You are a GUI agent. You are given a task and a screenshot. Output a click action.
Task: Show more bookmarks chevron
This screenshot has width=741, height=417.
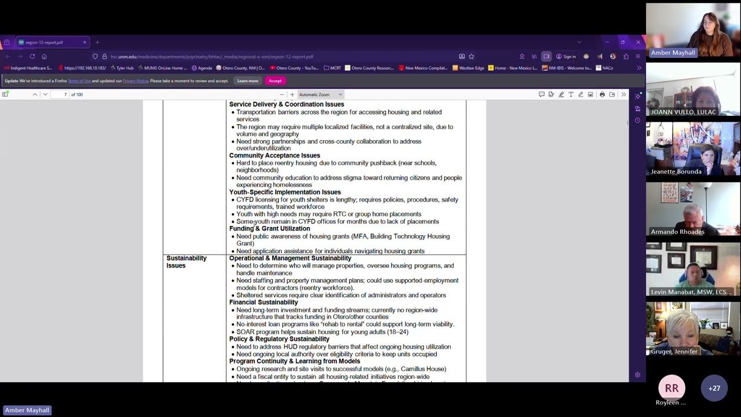point(639,68)
